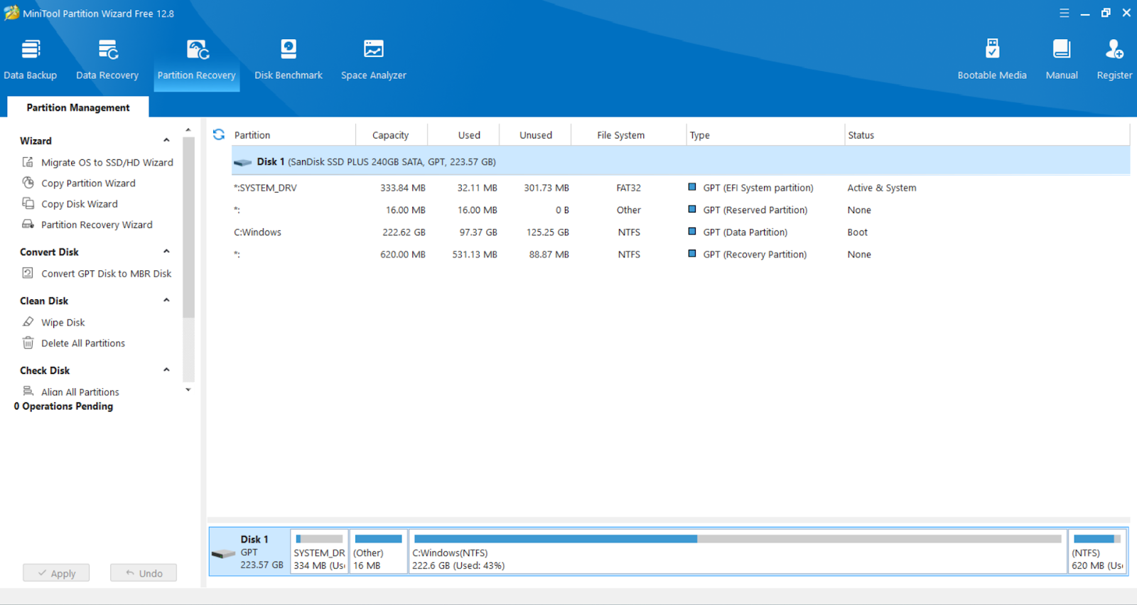
Task: Collapse the Convert Disk section
Action: pos(166,252)
